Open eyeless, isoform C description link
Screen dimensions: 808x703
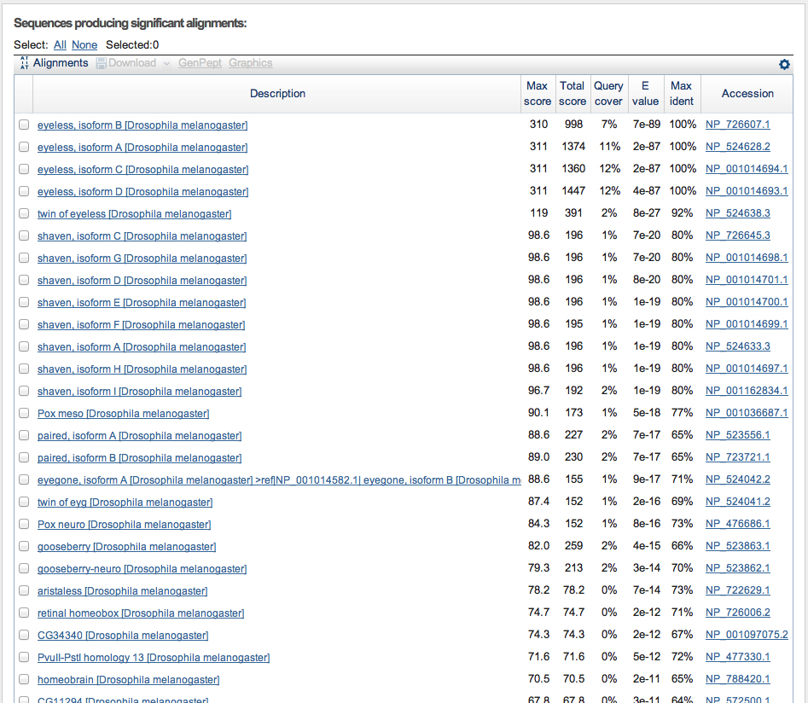[142, 170]
